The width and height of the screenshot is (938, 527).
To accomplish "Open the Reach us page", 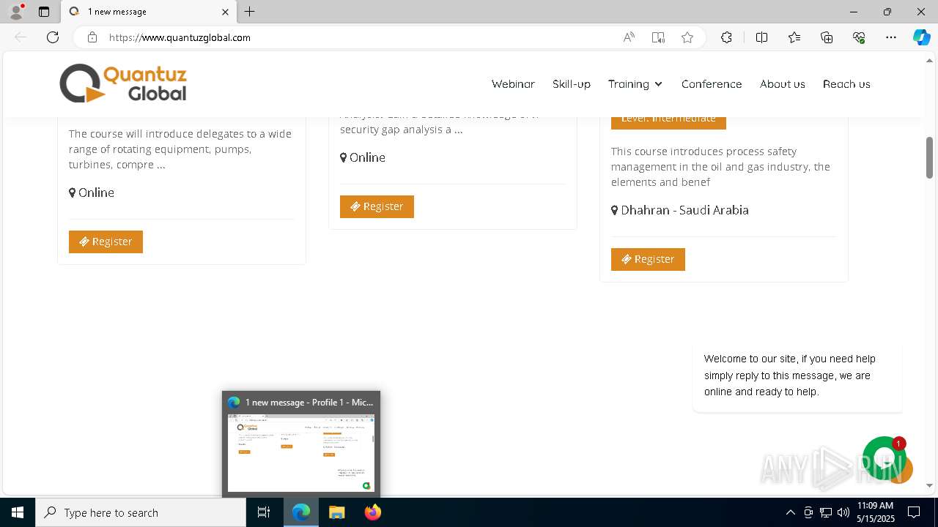I will (846, 84).
